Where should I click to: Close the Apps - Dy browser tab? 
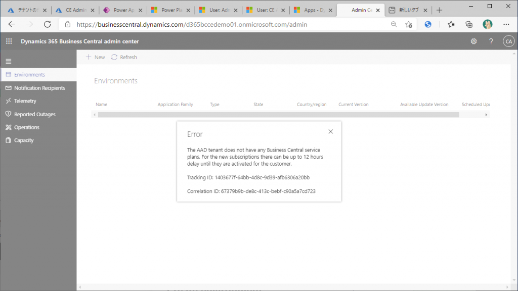(x=330, y=10)
